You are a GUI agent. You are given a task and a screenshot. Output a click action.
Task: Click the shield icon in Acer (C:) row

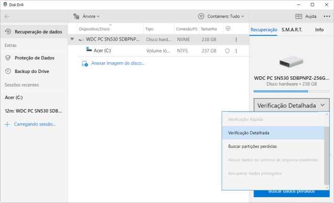(227, 51)
